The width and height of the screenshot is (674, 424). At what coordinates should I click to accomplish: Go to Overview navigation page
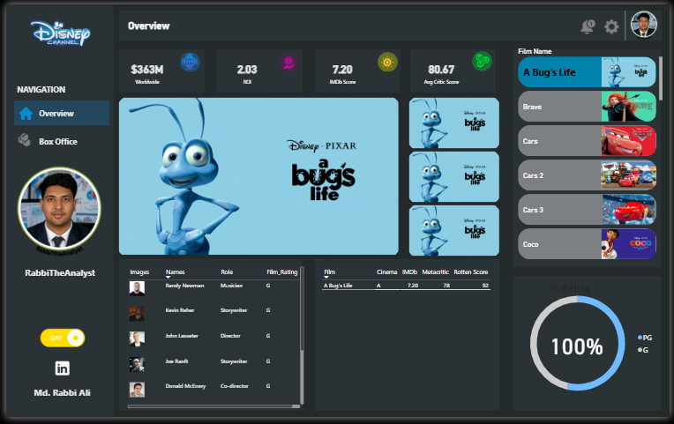point(62,113)
